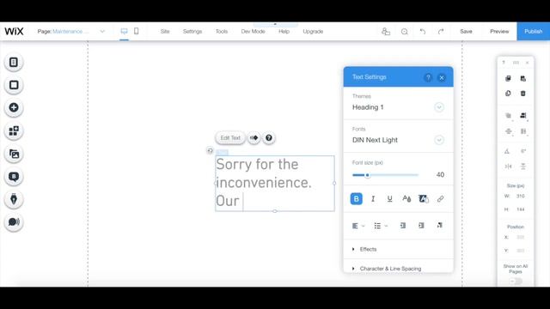Image resolution: width=550 pixels, height=309 pixels.
Task: Open the Settings menu
Action: tap(192, 32)
